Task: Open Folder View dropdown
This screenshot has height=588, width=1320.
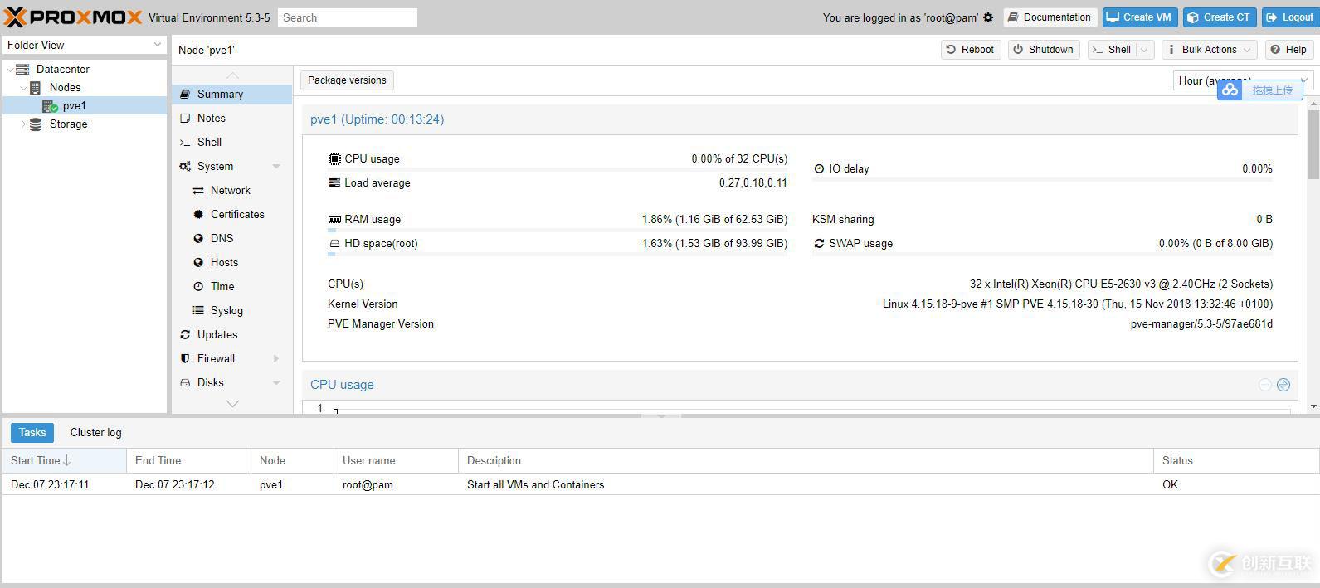Action: (85, 45)
